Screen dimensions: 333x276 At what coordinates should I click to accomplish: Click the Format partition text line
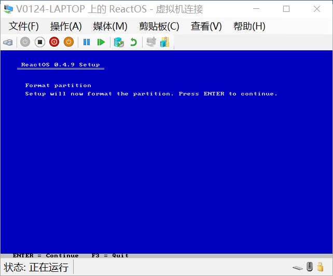(58, 86)
